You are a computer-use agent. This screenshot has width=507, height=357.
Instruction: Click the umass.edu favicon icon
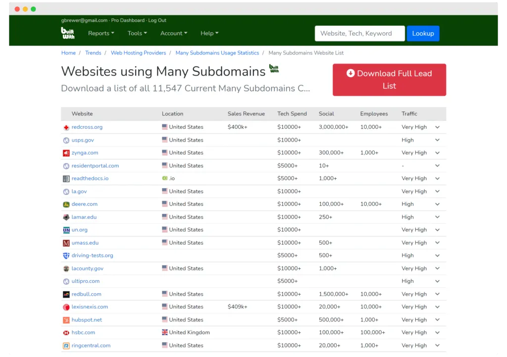(66, 243)
